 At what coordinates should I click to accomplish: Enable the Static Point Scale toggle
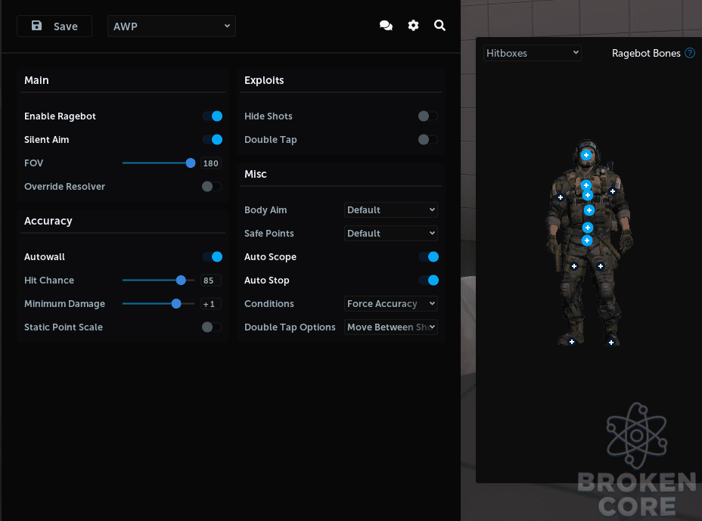tap(212, 327)
